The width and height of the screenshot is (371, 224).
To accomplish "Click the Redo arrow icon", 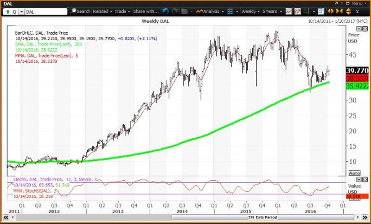I will coord(175,11).
